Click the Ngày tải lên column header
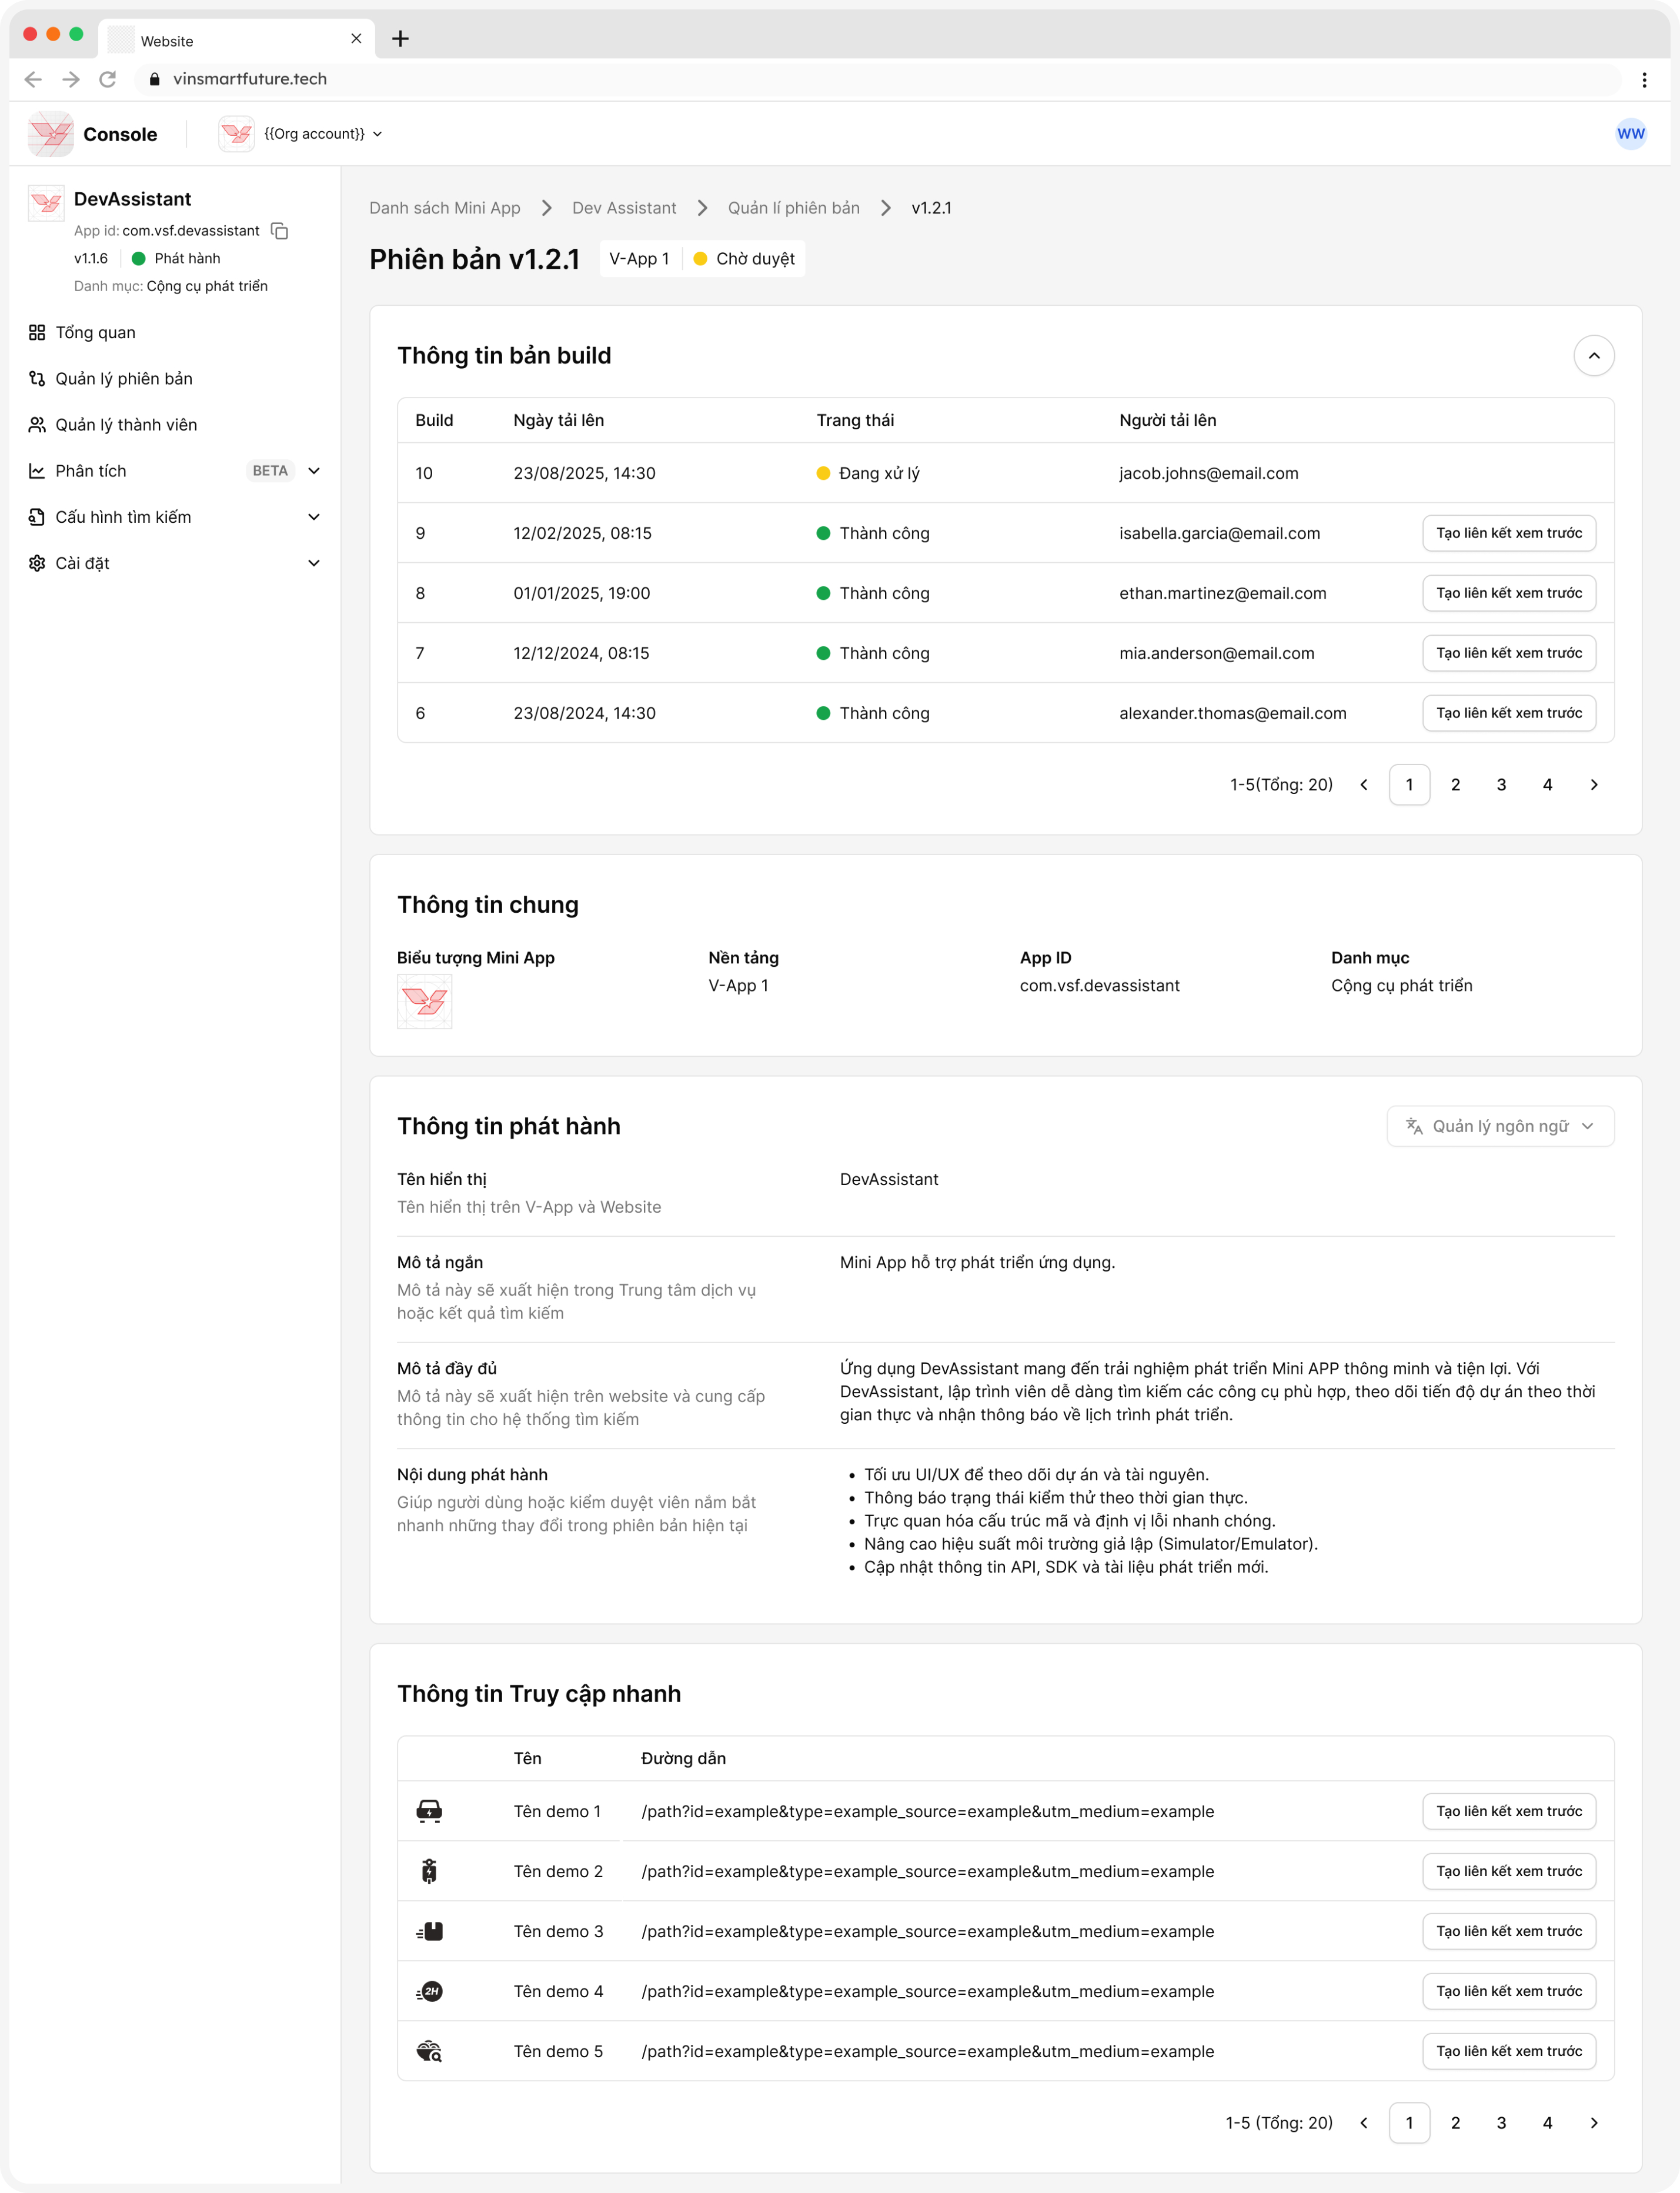Screen dimensions: 1680x2193 (558, 420)
